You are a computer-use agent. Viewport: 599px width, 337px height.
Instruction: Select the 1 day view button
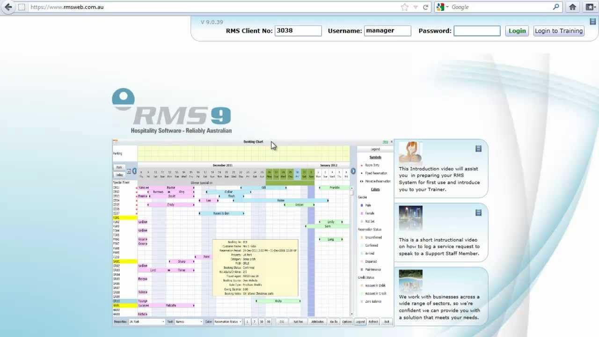[x=247, y=322]
